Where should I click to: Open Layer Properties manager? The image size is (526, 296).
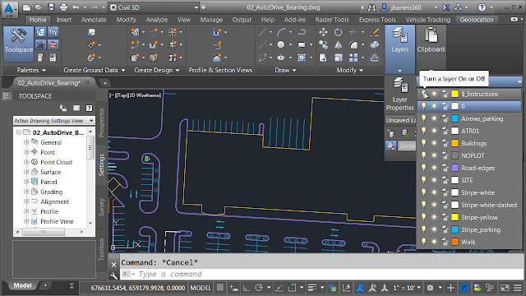coord(400,94)
